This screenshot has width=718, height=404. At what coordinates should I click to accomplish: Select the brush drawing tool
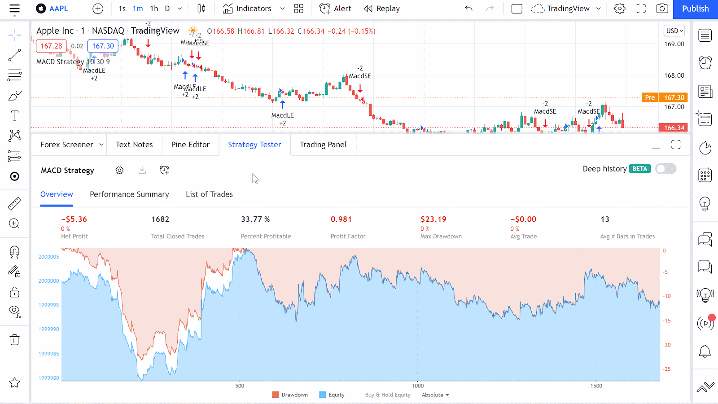tap(14, 95)
